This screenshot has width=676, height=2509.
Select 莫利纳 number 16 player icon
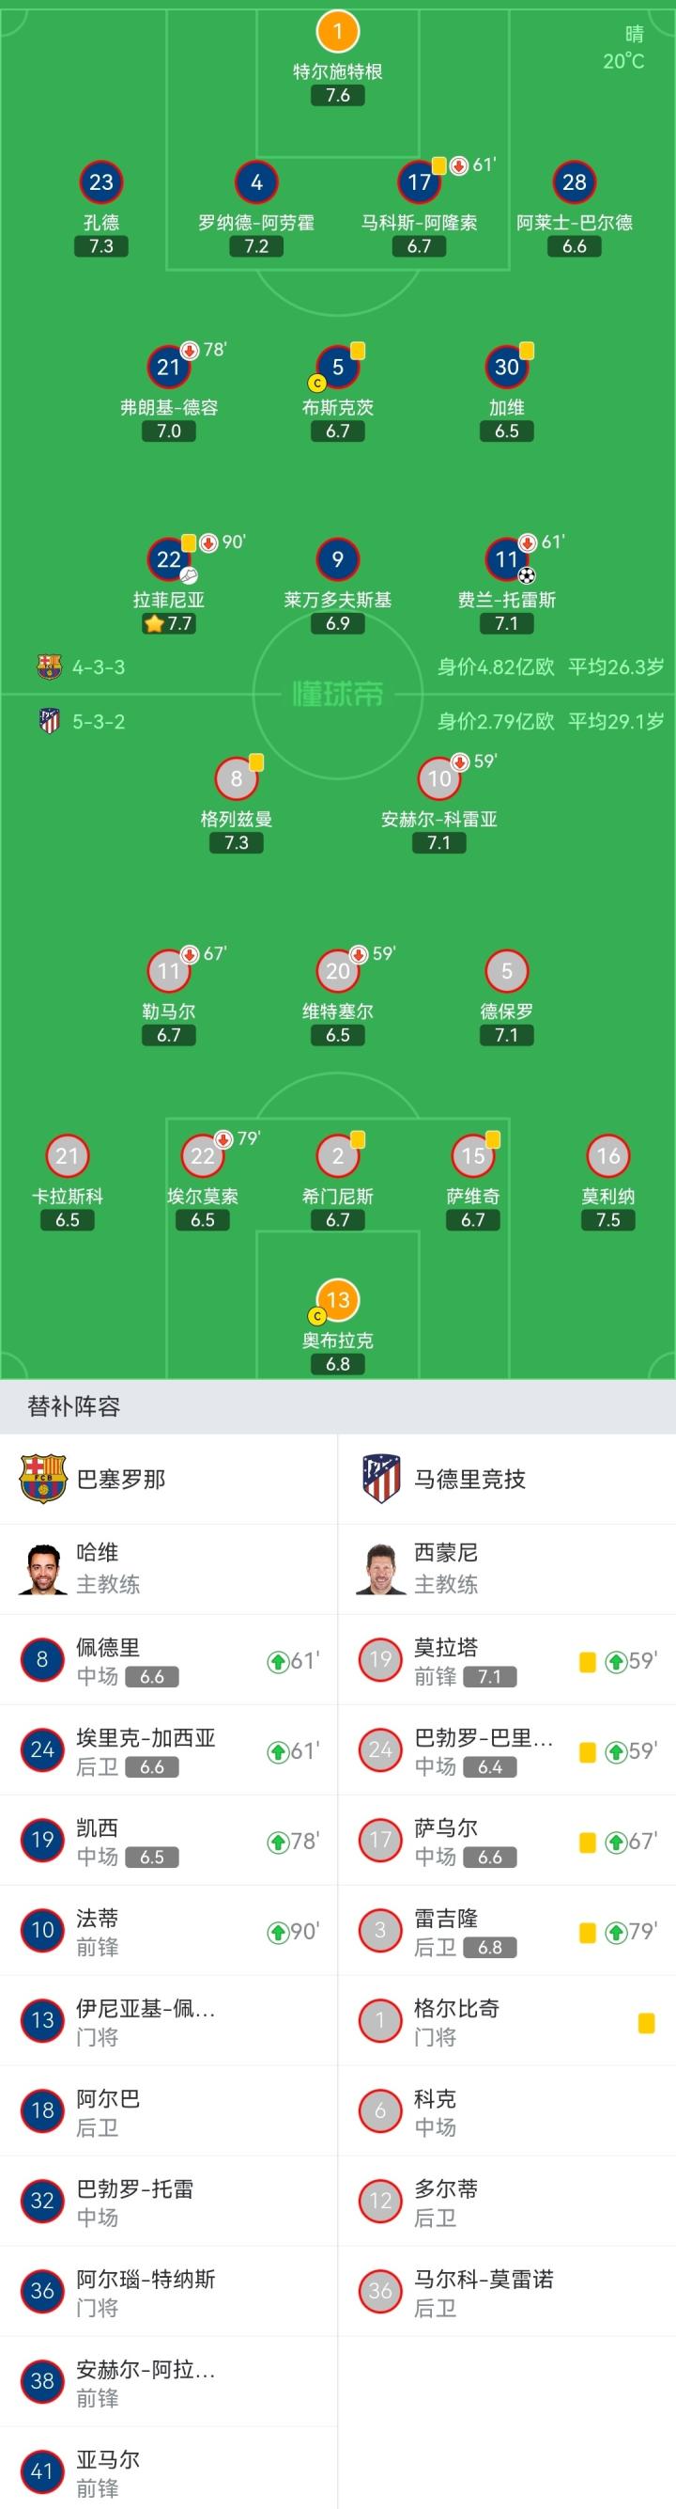[x=607, y=1156]
